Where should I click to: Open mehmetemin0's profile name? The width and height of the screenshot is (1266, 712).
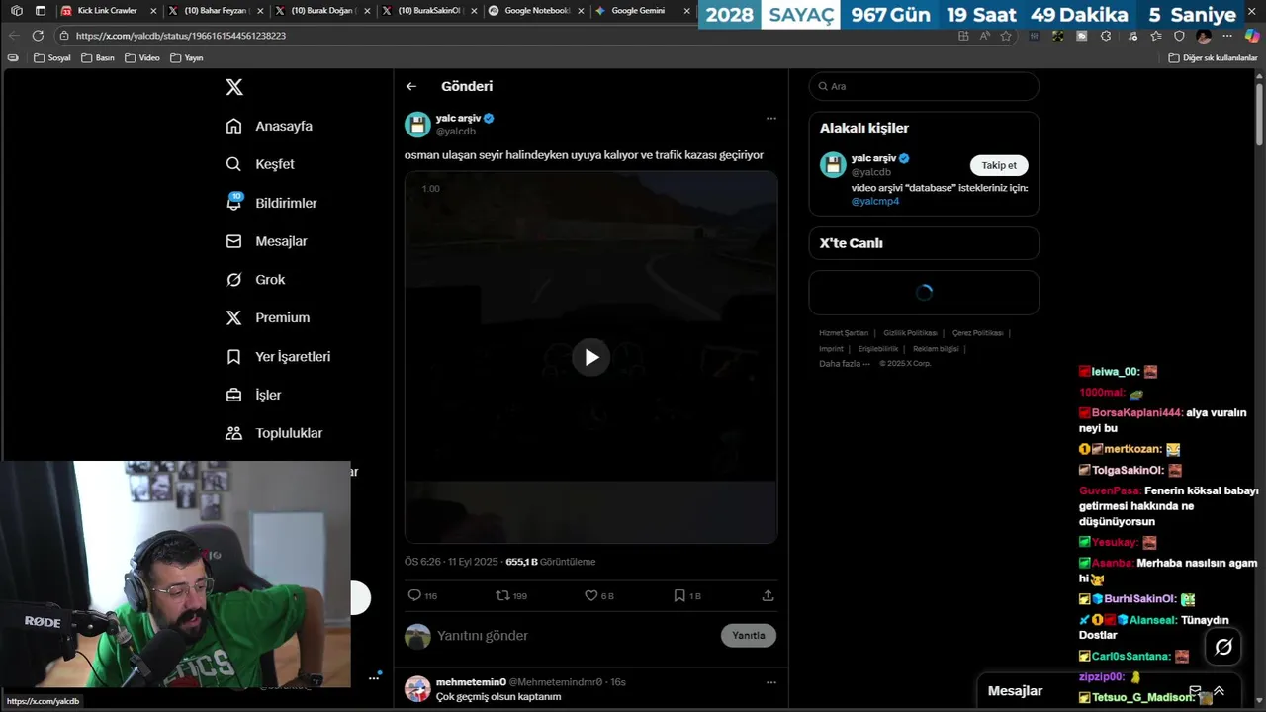(471, 682)
